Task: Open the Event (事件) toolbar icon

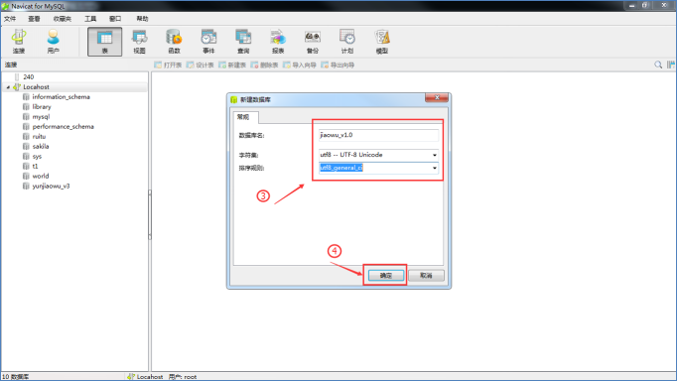Action: tap(208, 42)
